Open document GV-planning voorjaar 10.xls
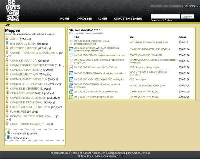The height and width of the screenshot is (159, 200). 93,97
